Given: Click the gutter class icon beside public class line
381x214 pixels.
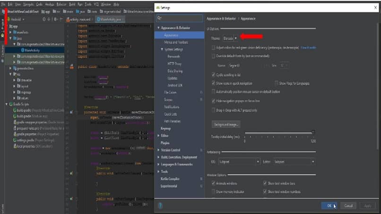Looking at the screenshot, I should coord(72,67).
